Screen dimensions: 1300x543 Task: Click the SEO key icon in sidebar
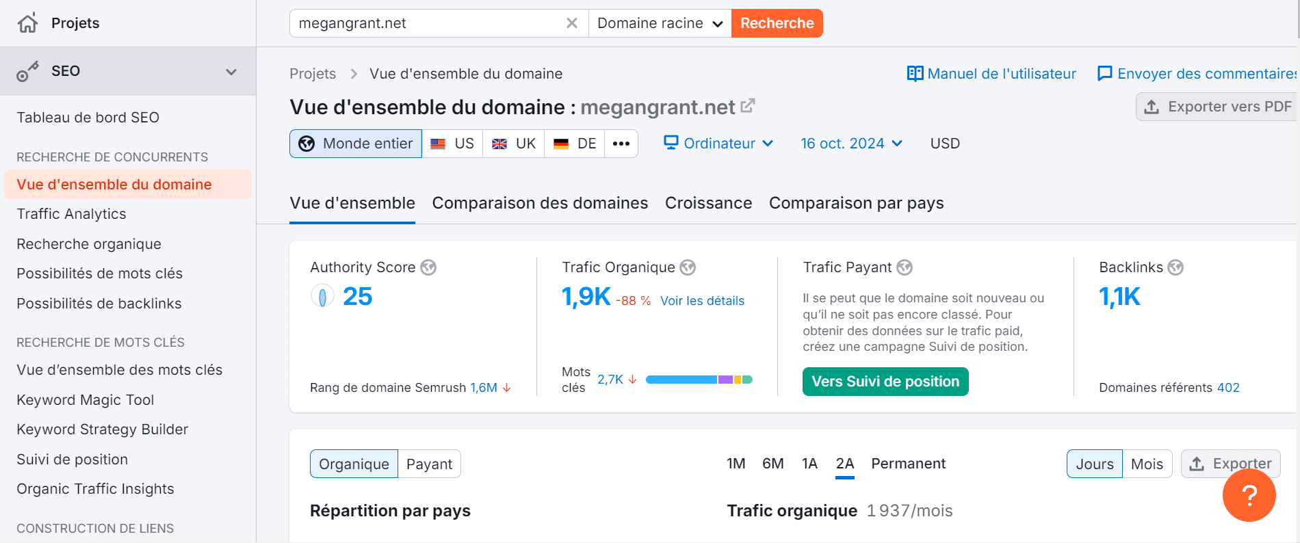point(27,71)
